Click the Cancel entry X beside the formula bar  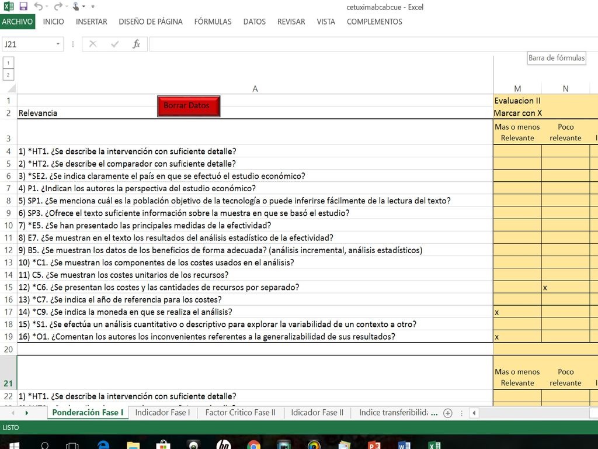point(93,44)
